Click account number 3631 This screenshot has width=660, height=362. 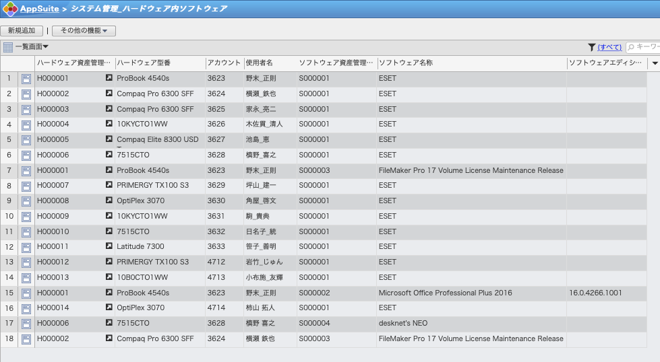216,216
